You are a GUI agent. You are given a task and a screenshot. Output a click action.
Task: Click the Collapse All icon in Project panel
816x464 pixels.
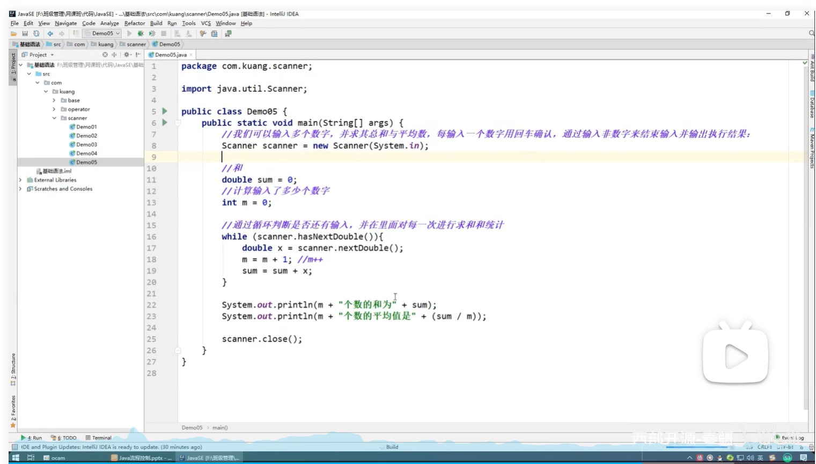click(114, 55)
